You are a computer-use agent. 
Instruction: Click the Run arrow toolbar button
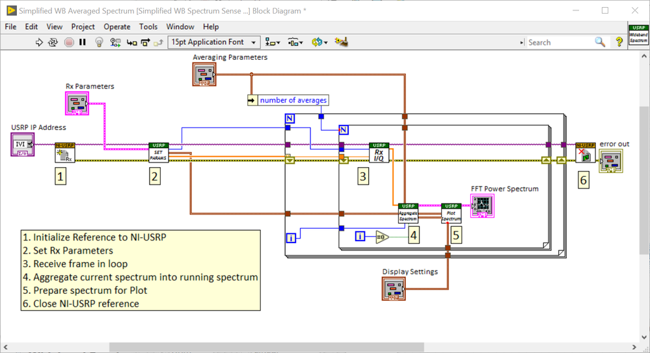[39, 42]
